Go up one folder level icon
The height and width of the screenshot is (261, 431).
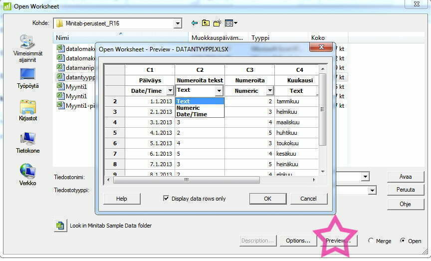click(x=206, y=23)
